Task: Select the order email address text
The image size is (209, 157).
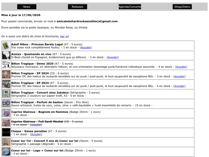Action: point(87,21)
